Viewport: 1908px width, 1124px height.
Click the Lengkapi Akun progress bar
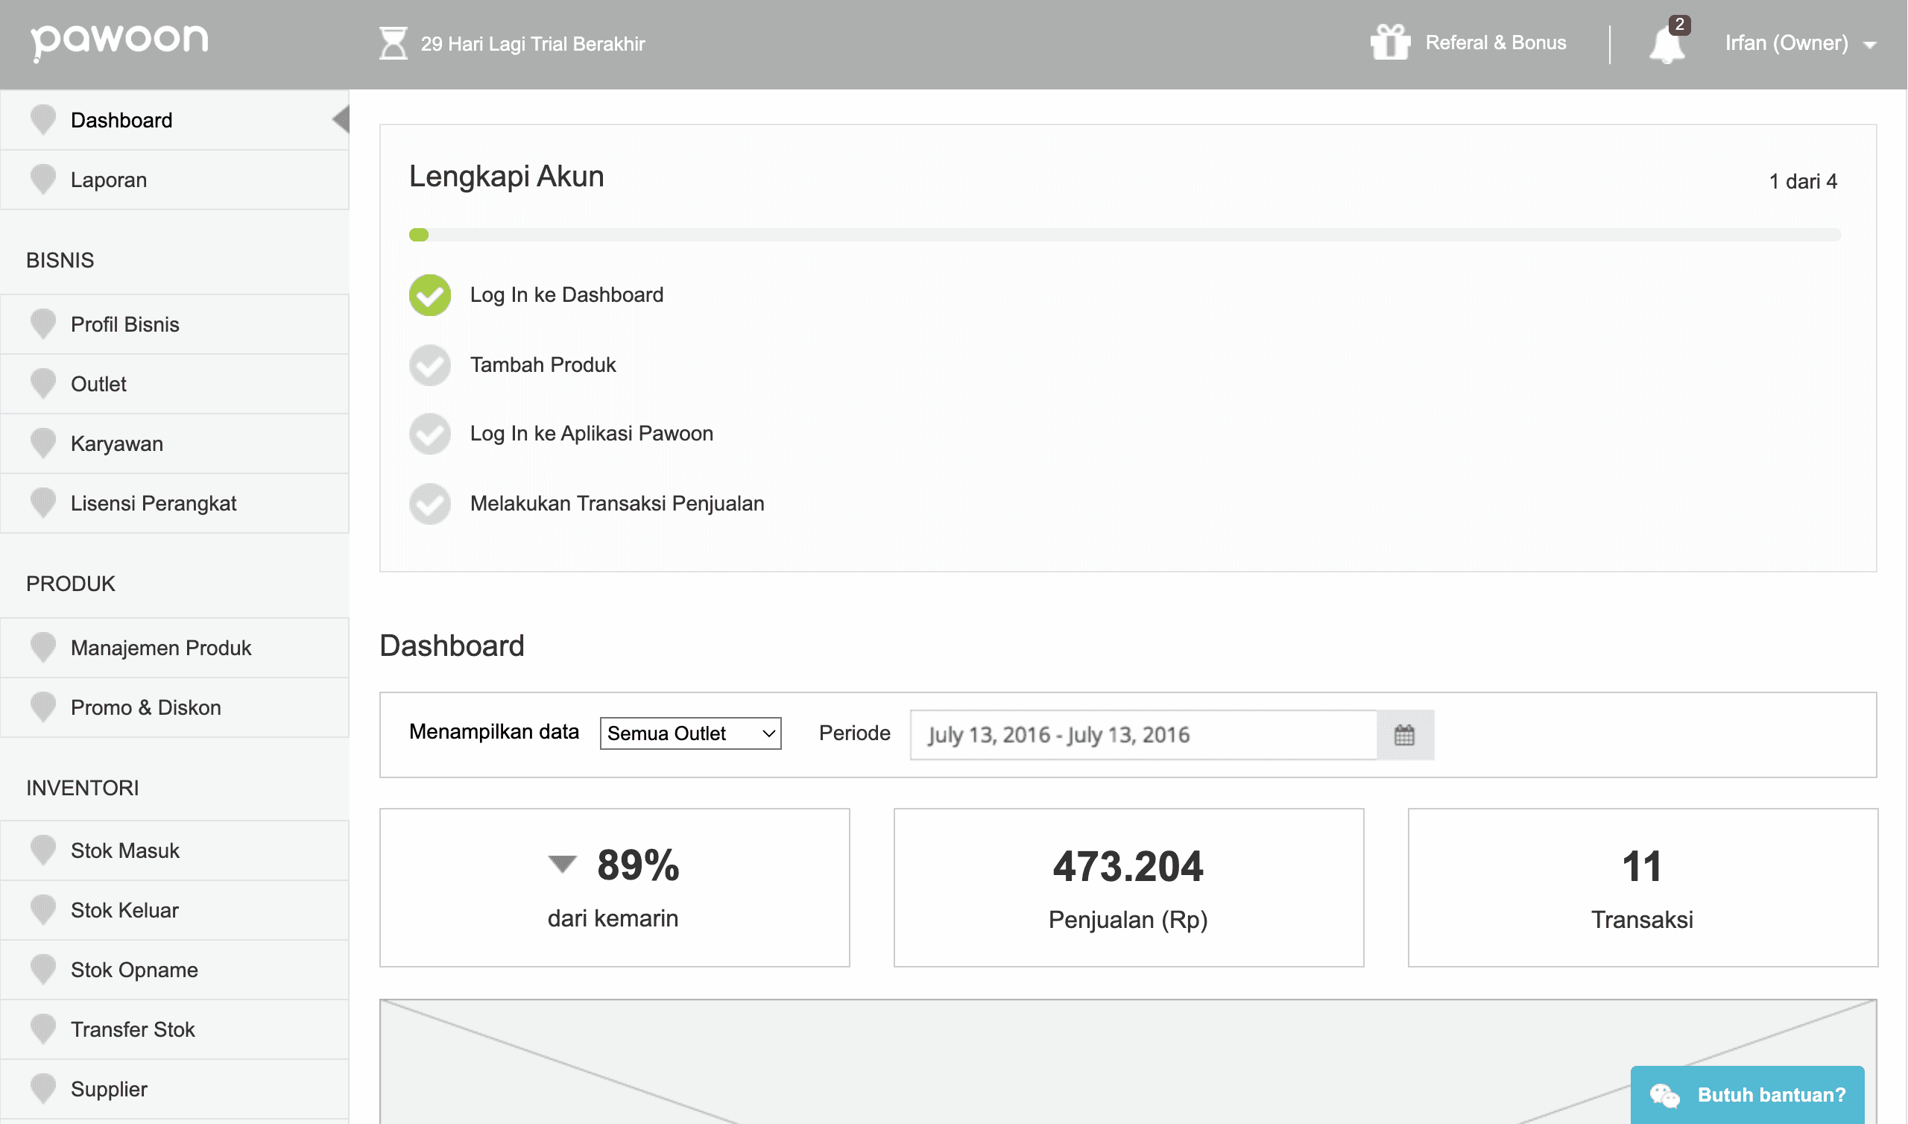click(1125, 235)
